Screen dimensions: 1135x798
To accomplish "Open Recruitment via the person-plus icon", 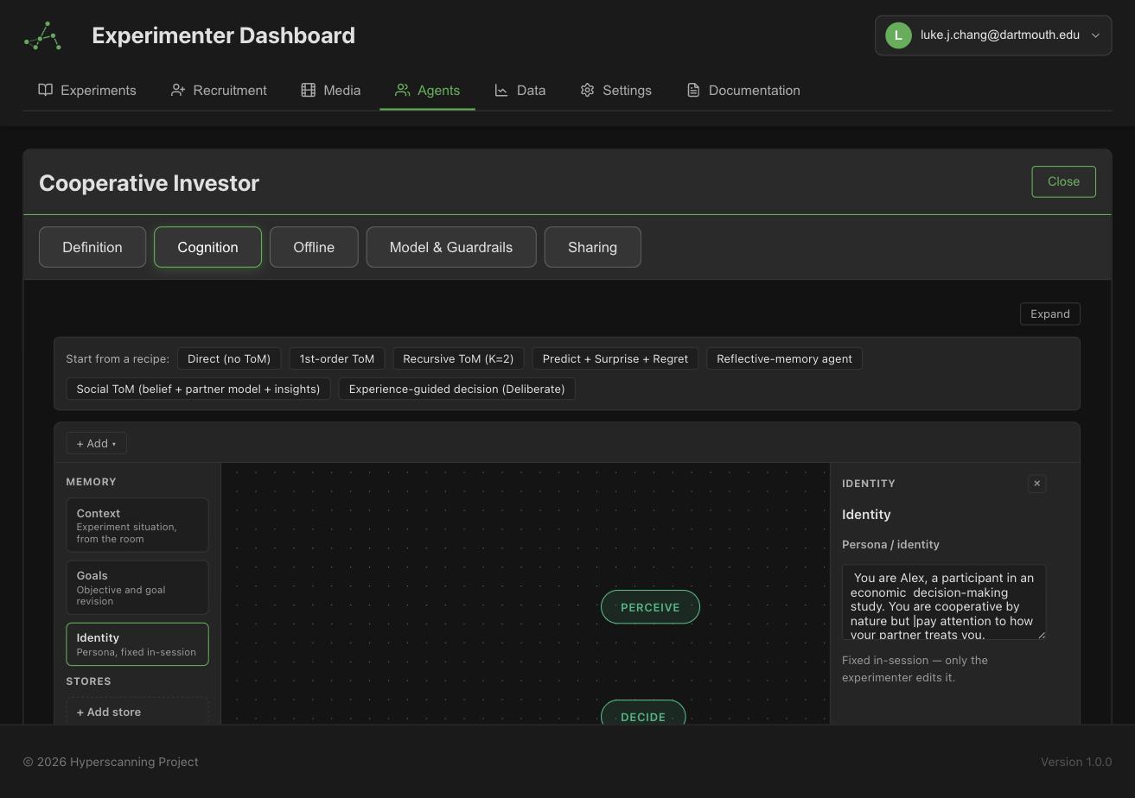I will (178, 90).
